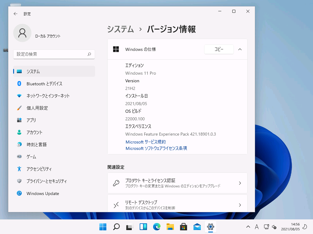313x234 pixels.
Task: Select 個人用設定 menu item
Action: click(54, 108)
